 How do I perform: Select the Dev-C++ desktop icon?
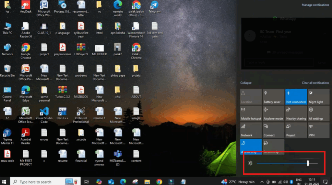[x=63, y=114]
